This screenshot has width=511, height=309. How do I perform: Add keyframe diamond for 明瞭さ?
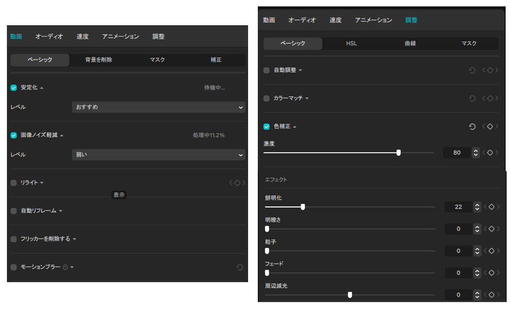pos(491,229)
